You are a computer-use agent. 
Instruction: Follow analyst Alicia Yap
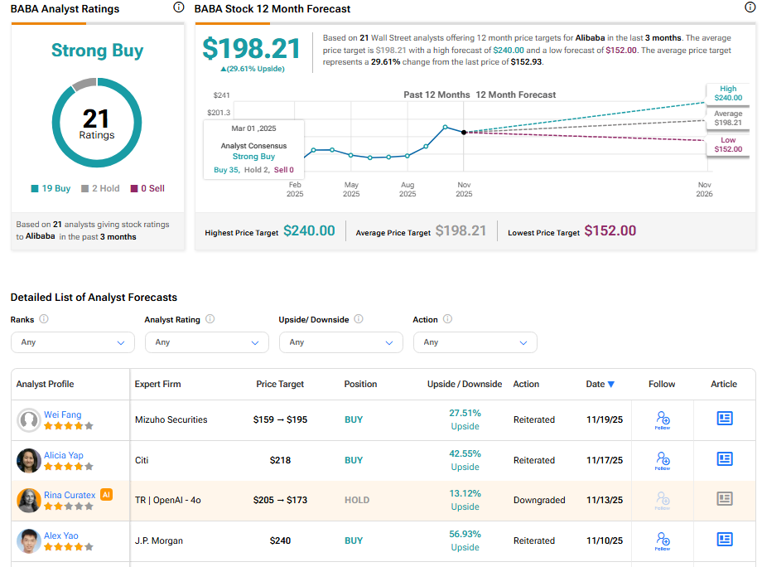[x=663, y=460]
